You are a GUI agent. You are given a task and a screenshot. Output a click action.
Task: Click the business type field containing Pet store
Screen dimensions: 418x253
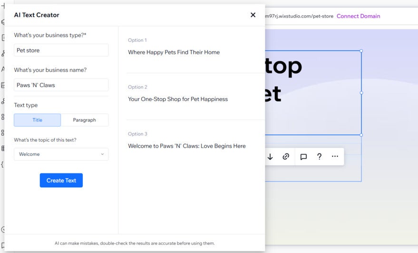(61, 50)
